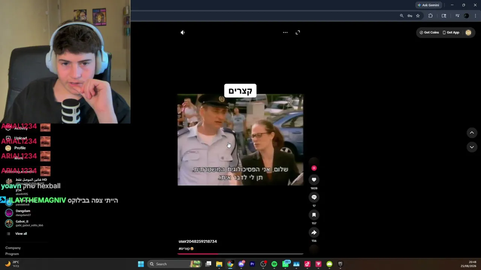
Task: Open Chrome's media controls icon
Action: [457, 16]
